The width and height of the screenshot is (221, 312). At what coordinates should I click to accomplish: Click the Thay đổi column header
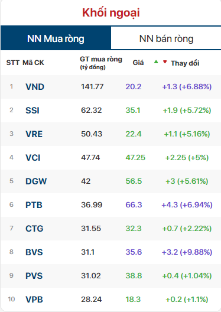tap(185, 63)
